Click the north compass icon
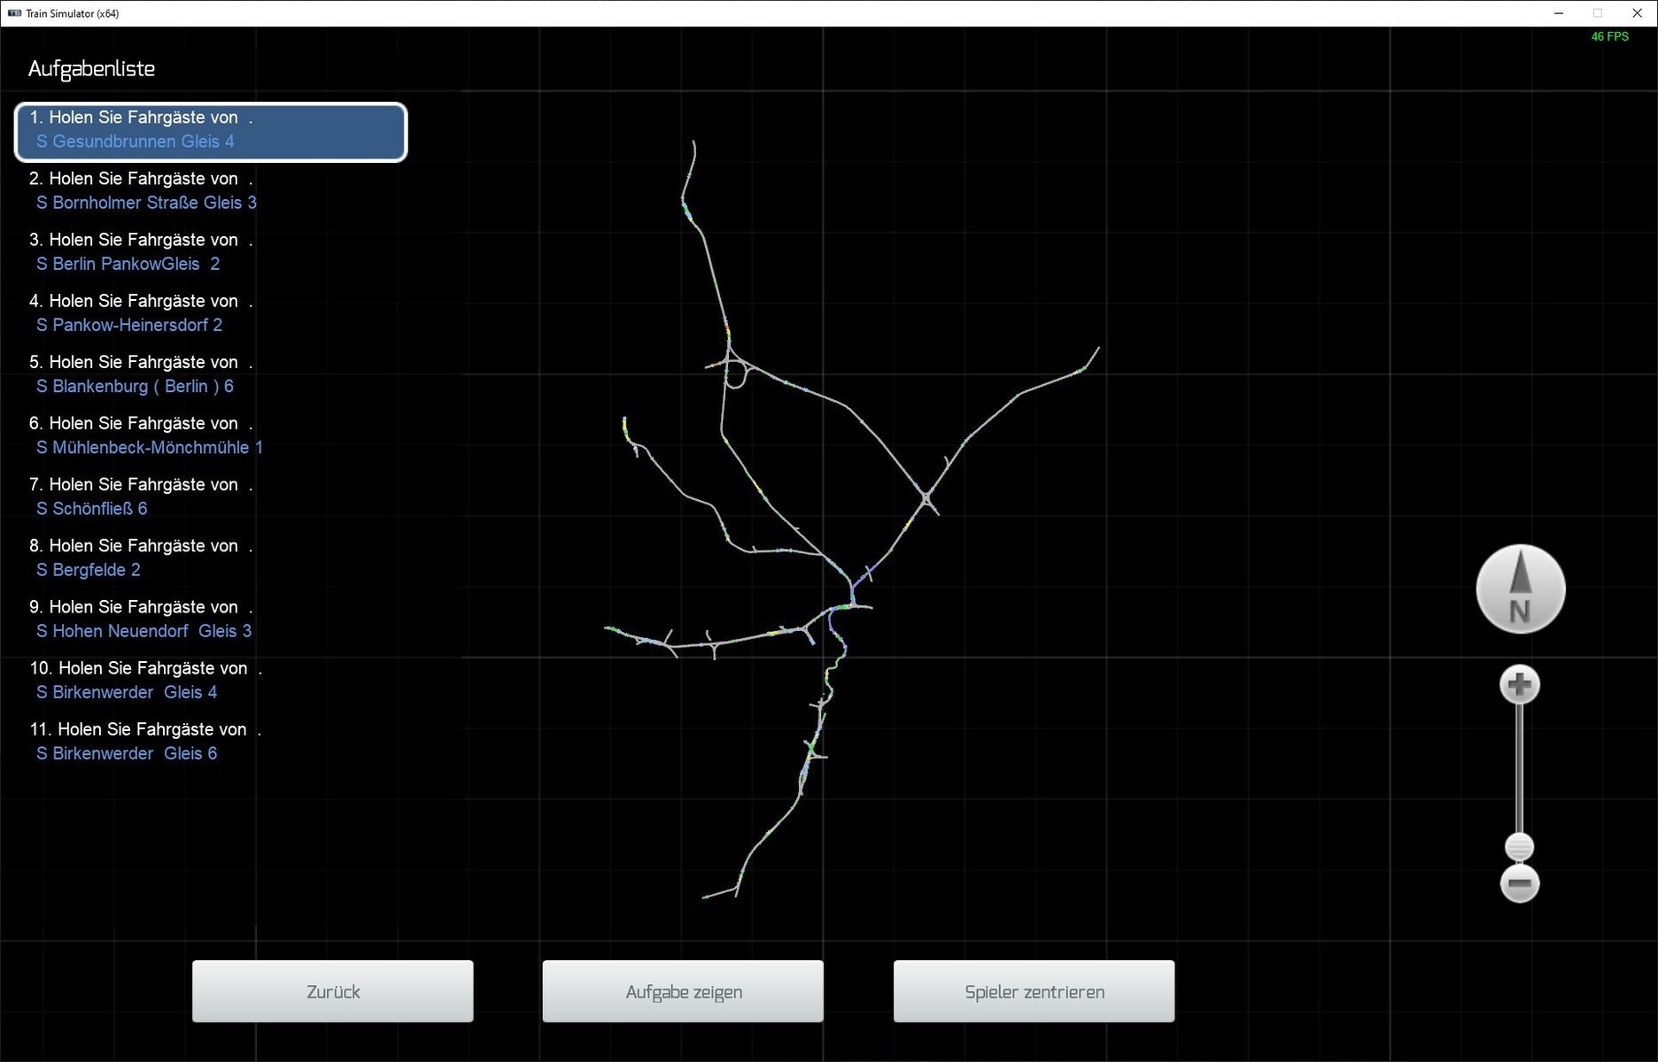 [1520, 589]
